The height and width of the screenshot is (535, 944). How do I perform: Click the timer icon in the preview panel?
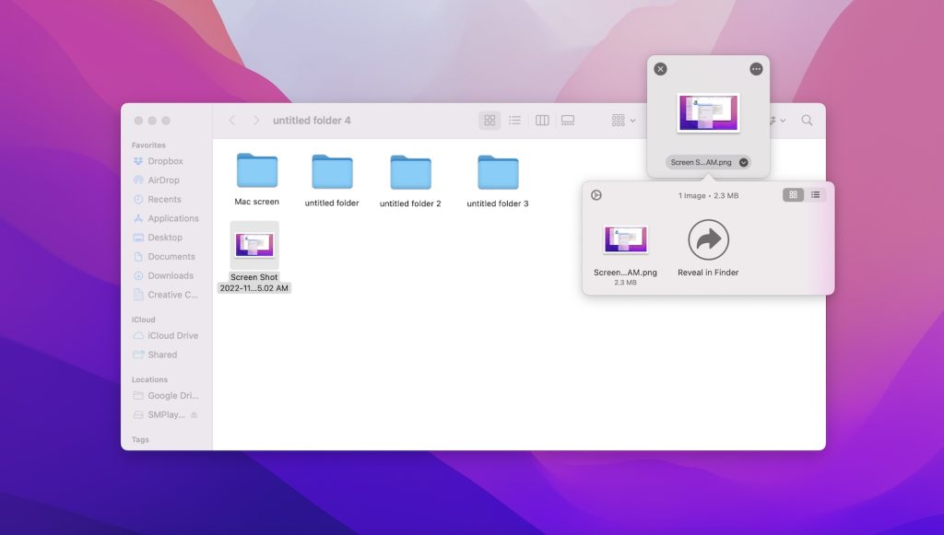[596, 195]
